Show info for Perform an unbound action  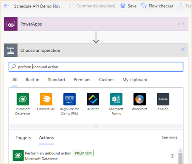pos(172,156)
